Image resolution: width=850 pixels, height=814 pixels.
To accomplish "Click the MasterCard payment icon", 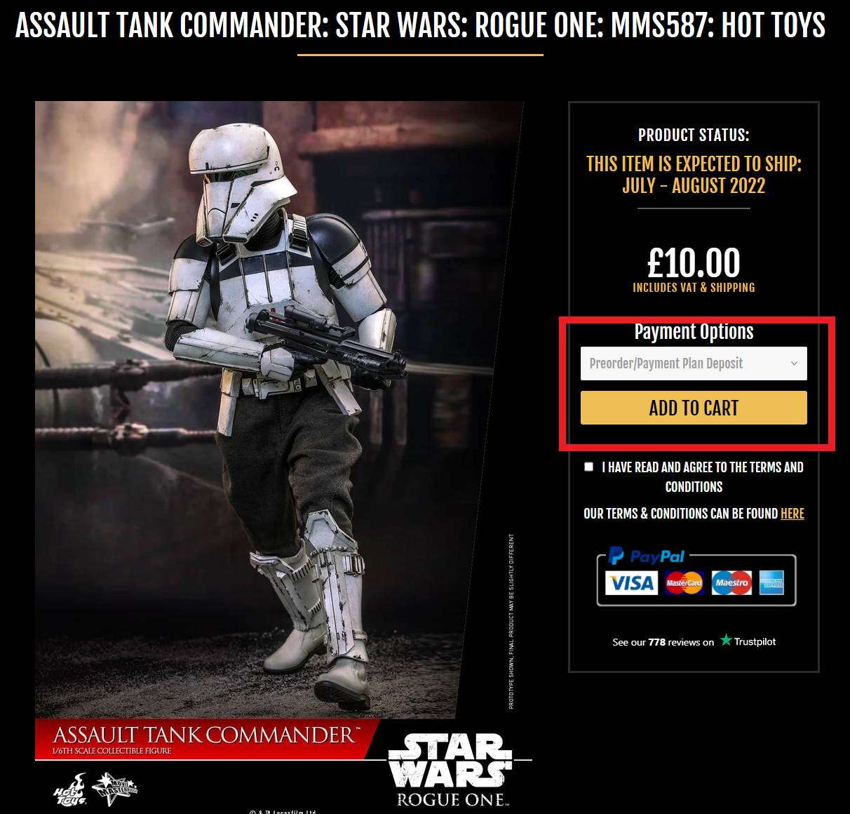I will (x=684, y=583).
